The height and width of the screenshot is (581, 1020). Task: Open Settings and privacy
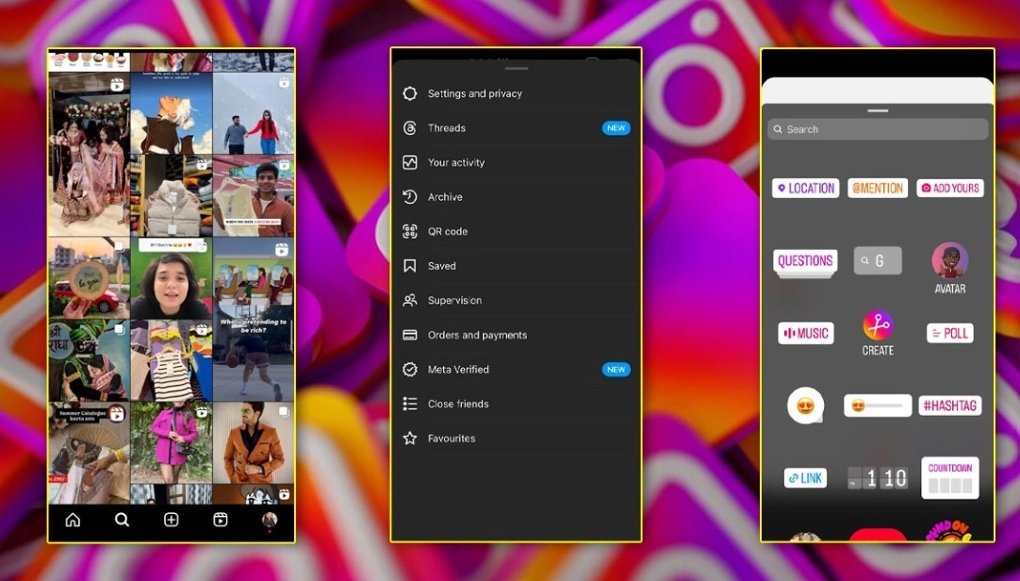pos(516,93)
